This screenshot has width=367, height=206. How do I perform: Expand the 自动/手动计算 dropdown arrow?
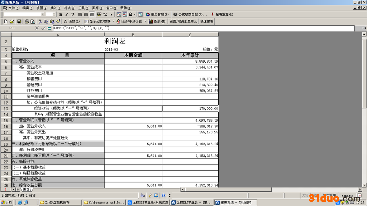click(145, 21)
